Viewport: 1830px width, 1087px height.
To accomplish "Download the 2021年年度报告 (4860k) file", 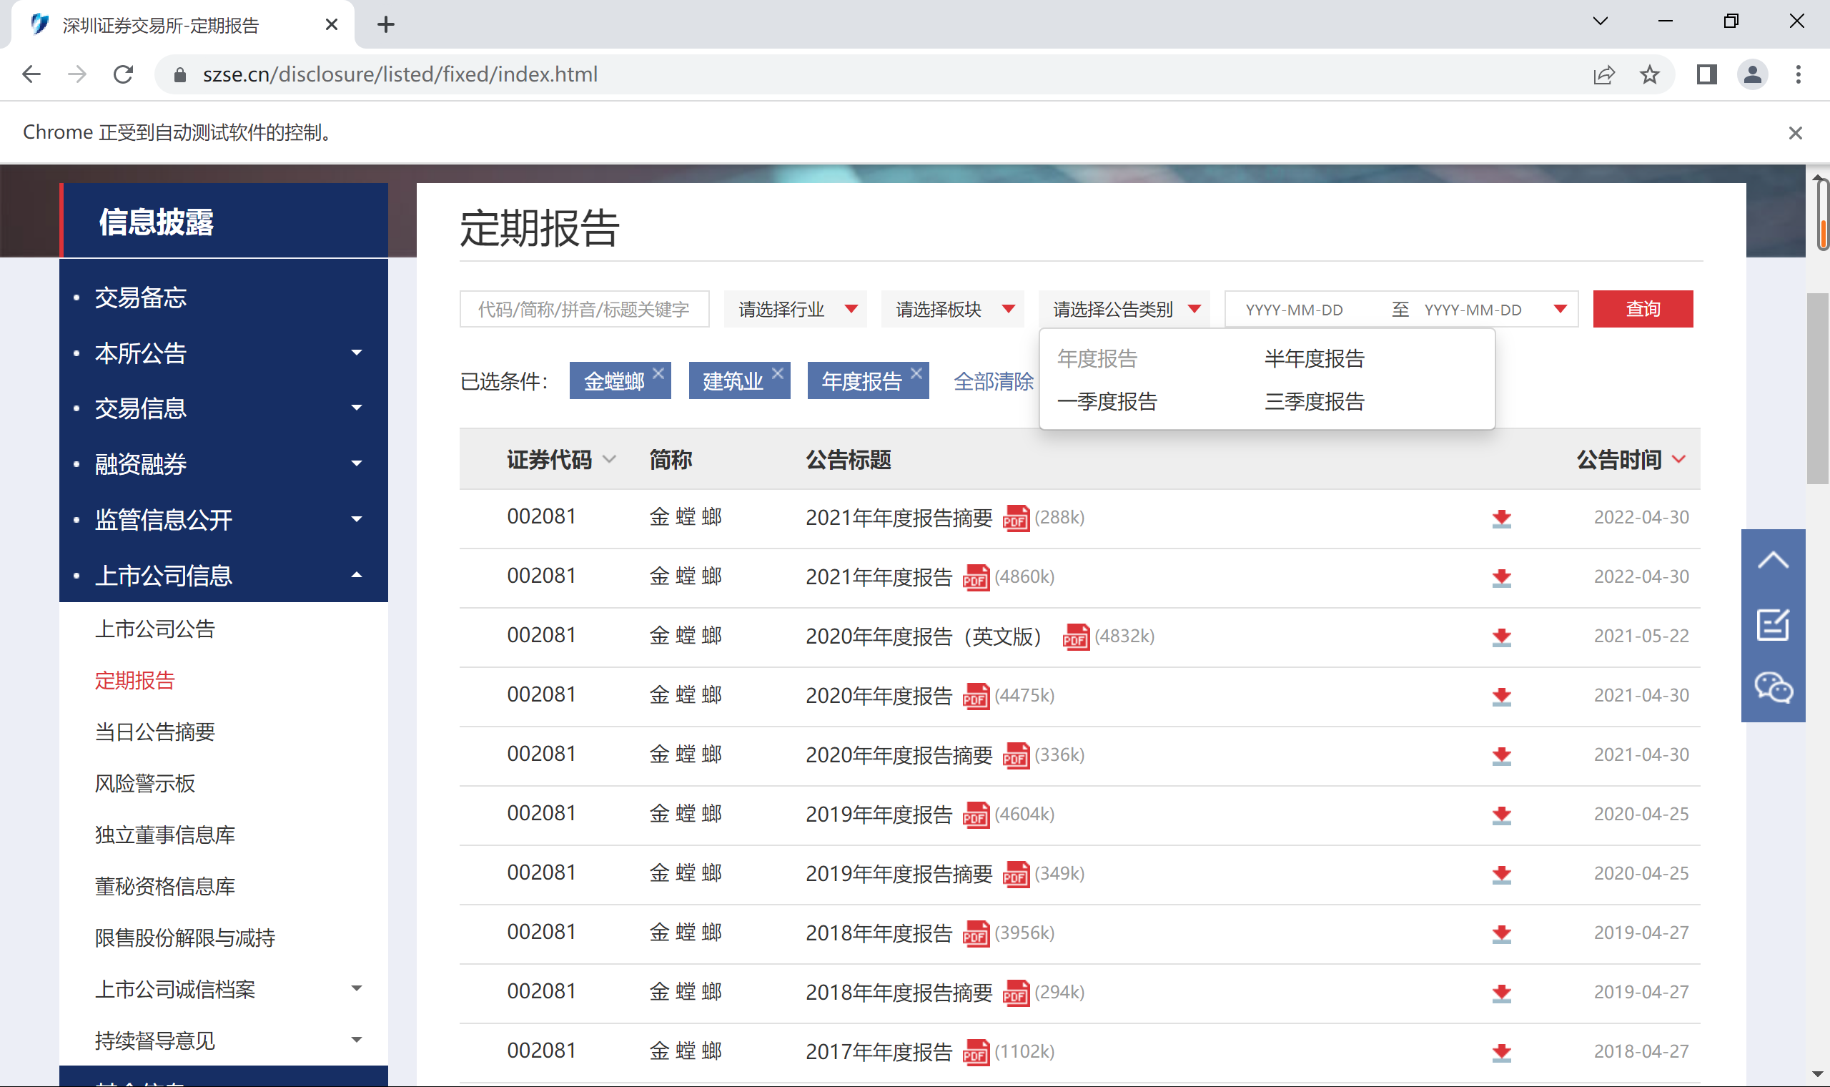I will click(x=1501, y=577).
